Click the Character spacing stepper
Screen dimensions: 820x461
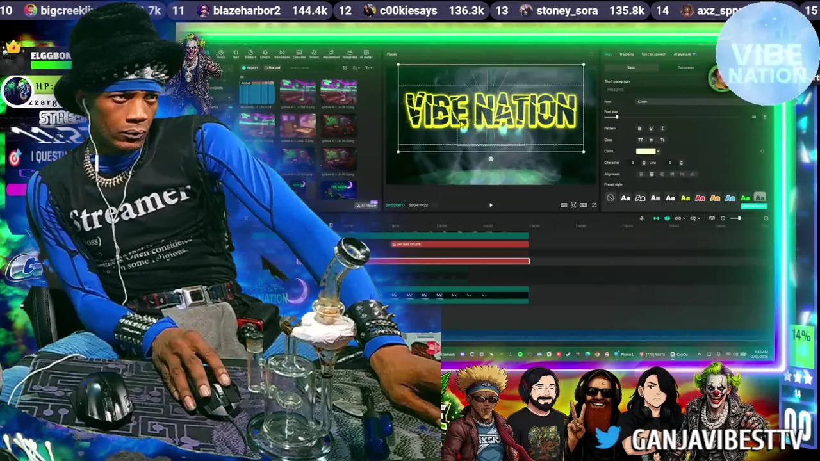click(644, 163)
